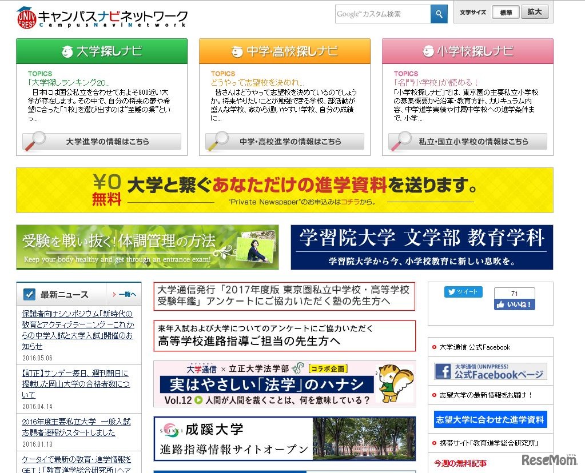Click the pink magnifier icon for elementary info
Screen dimensions: 585x473
(401, 141)
